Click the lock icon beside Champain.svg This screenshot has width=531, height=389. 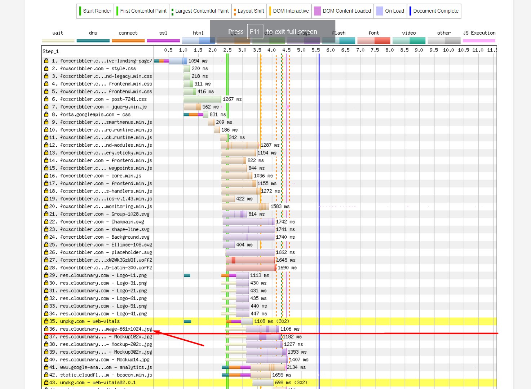(x=46, y=222)
